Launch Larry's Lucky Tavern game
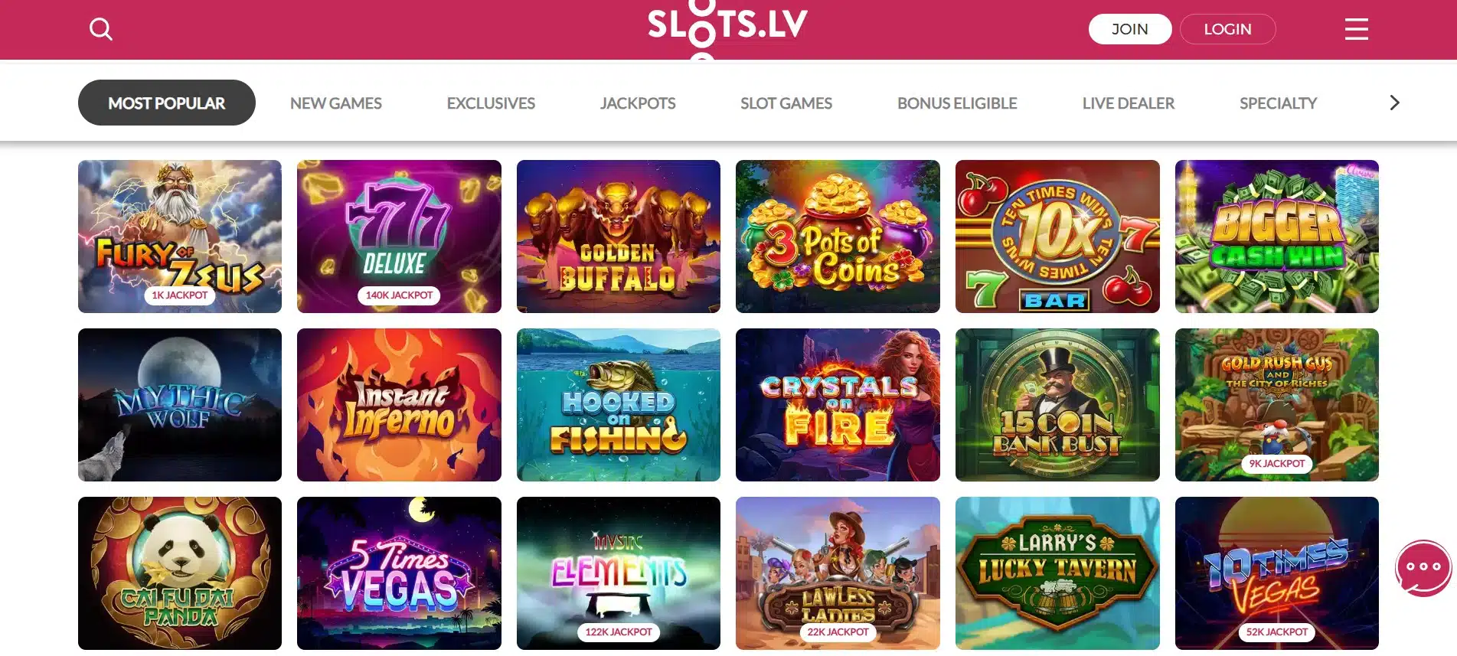Viewport: 1457px width, 656px height. pyautogui.click(x=1057, y=573)
